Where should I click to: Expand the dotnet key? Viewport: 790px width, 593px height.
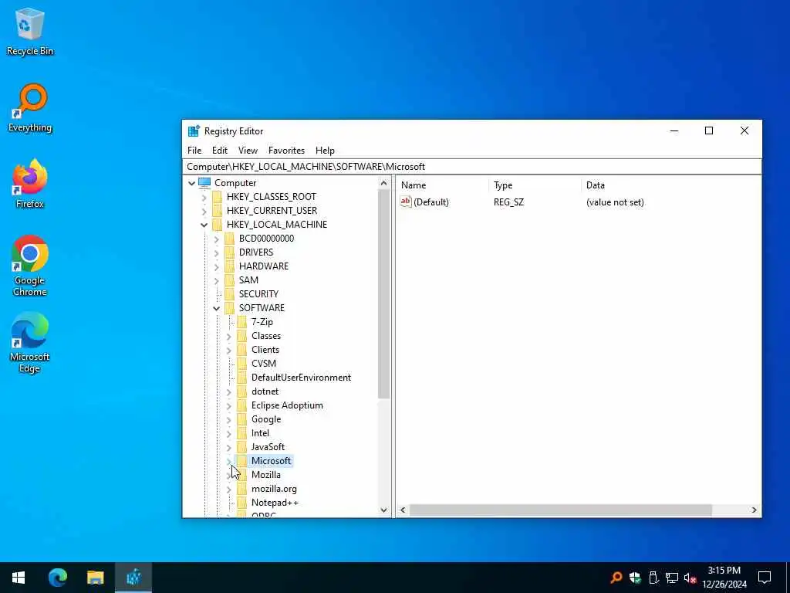[x=228, y=391]
